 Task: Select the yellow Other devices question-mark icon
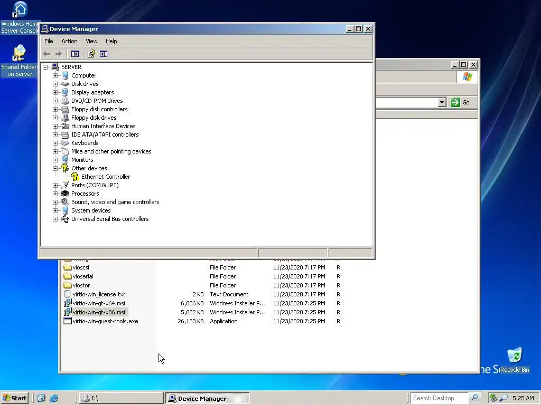(x=65, y=168)
